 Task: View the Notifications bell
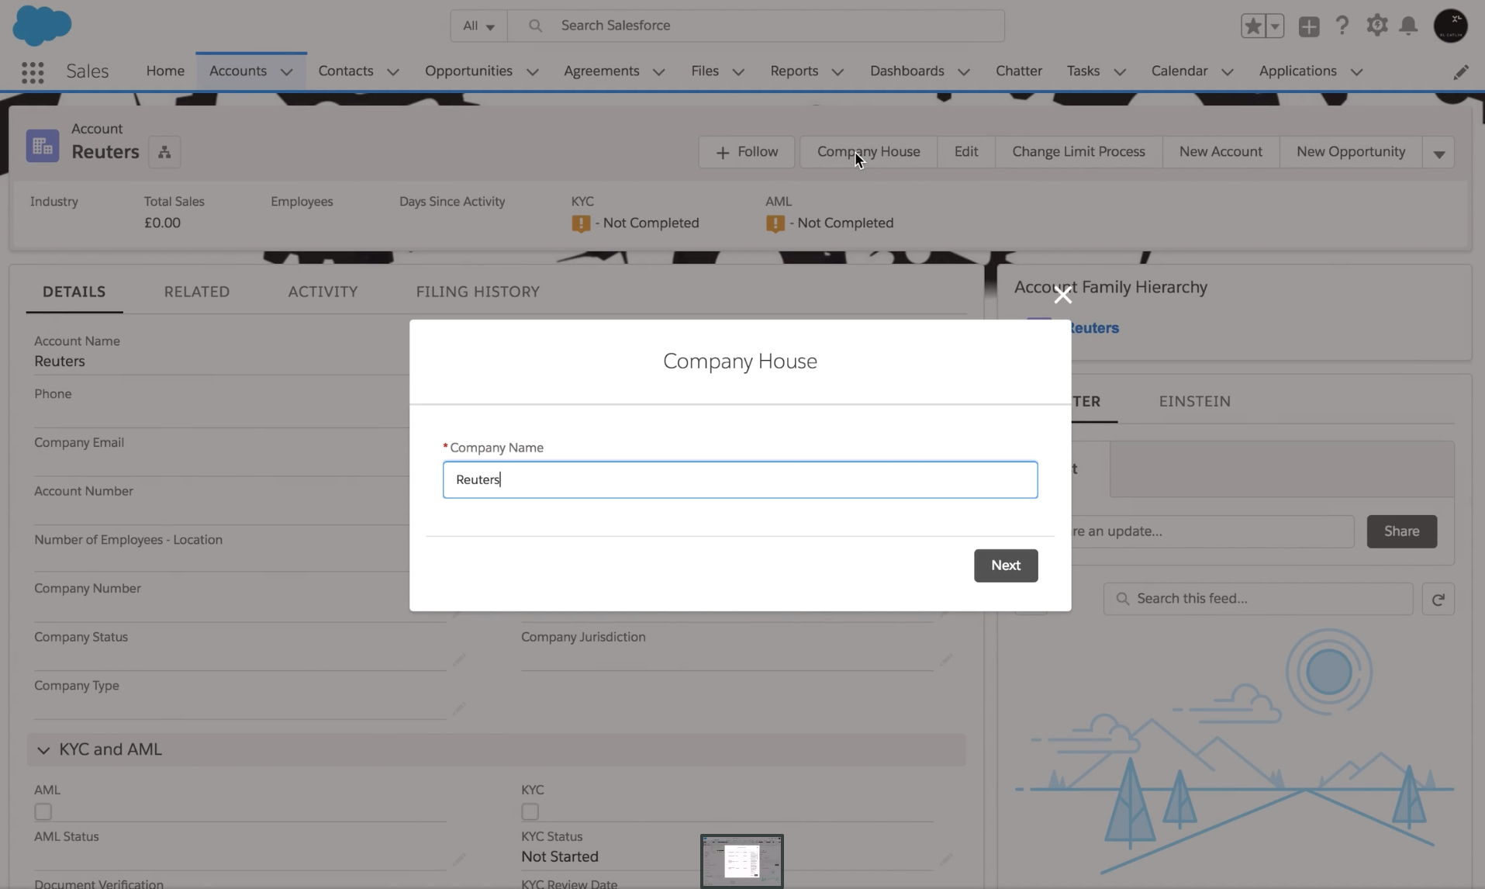(x=1408, y=26)
